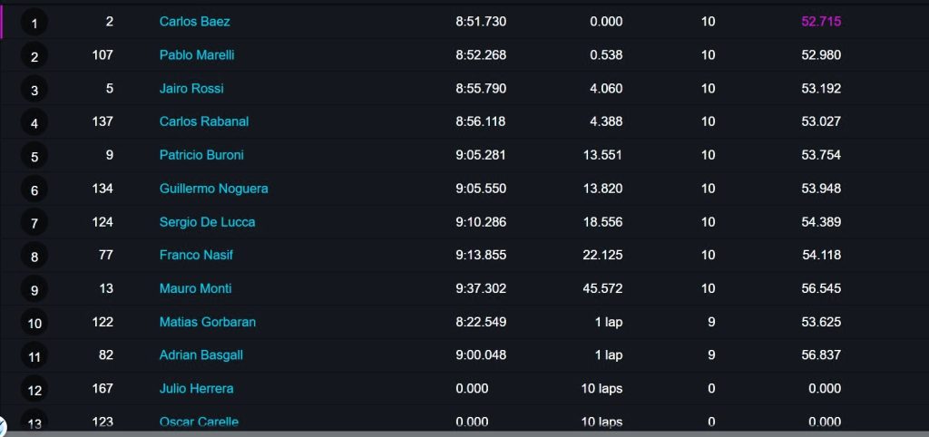Click Mauro Monti's total time 9:37.302
Viewport: 929px width, 437px height.
(481, 289)
